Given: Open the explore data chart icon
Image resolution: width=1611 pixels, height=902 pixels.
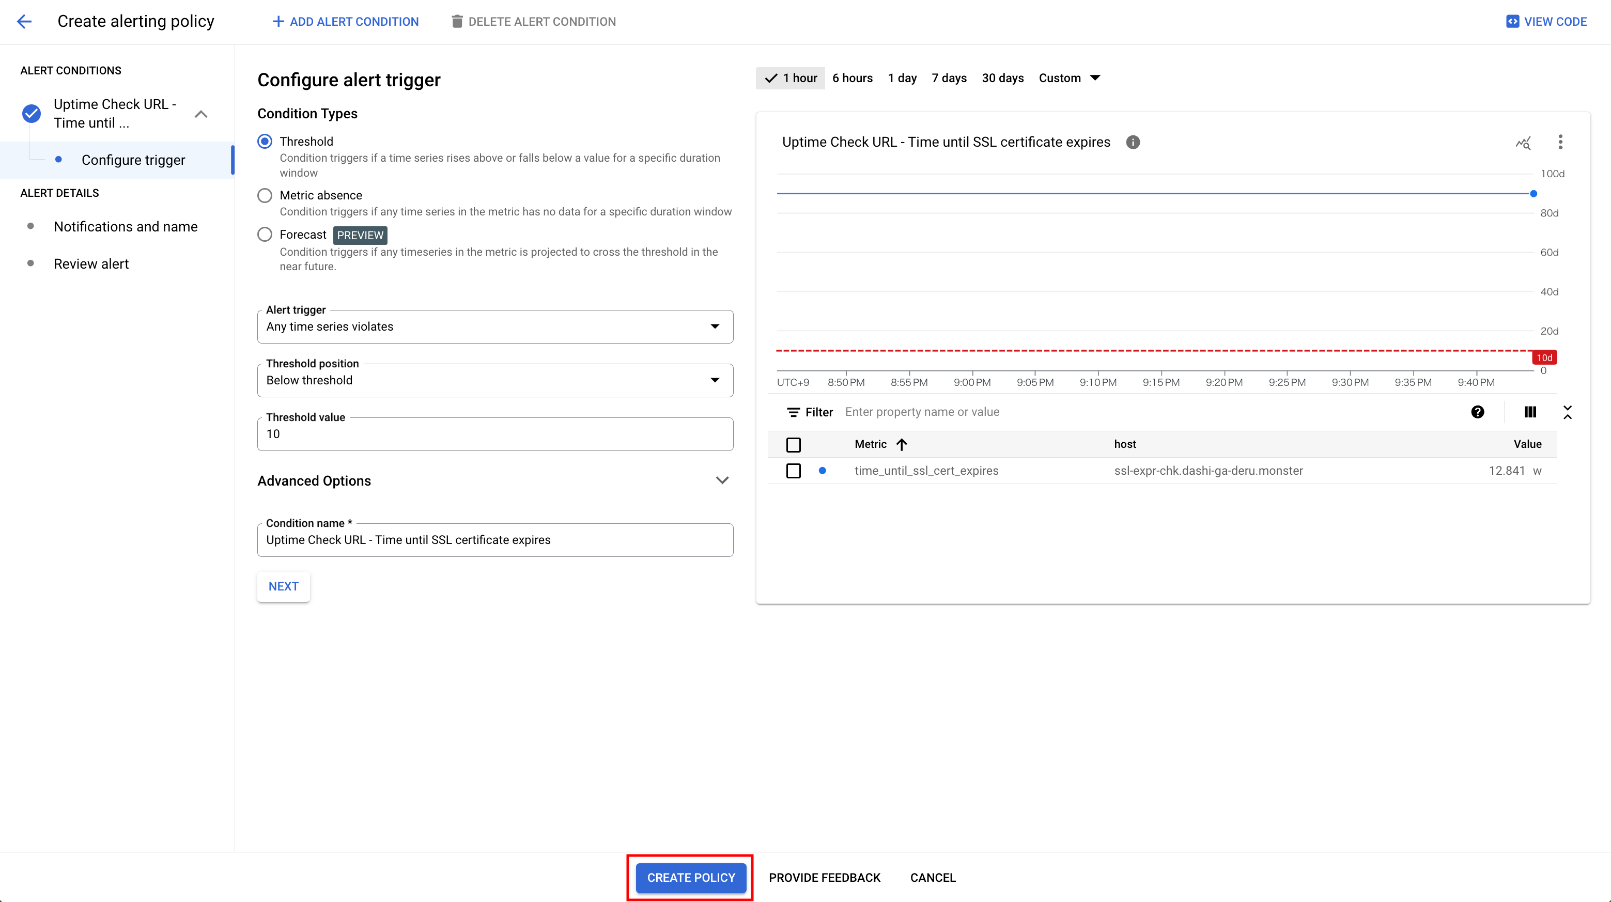Looking at the screenshot, I should pos(1523,143).
